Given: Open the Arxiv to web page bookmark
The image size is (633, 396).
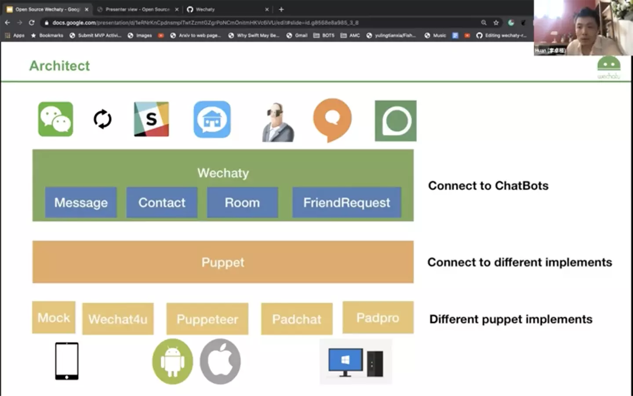Looking at the screenshot, I should (195, 35).
